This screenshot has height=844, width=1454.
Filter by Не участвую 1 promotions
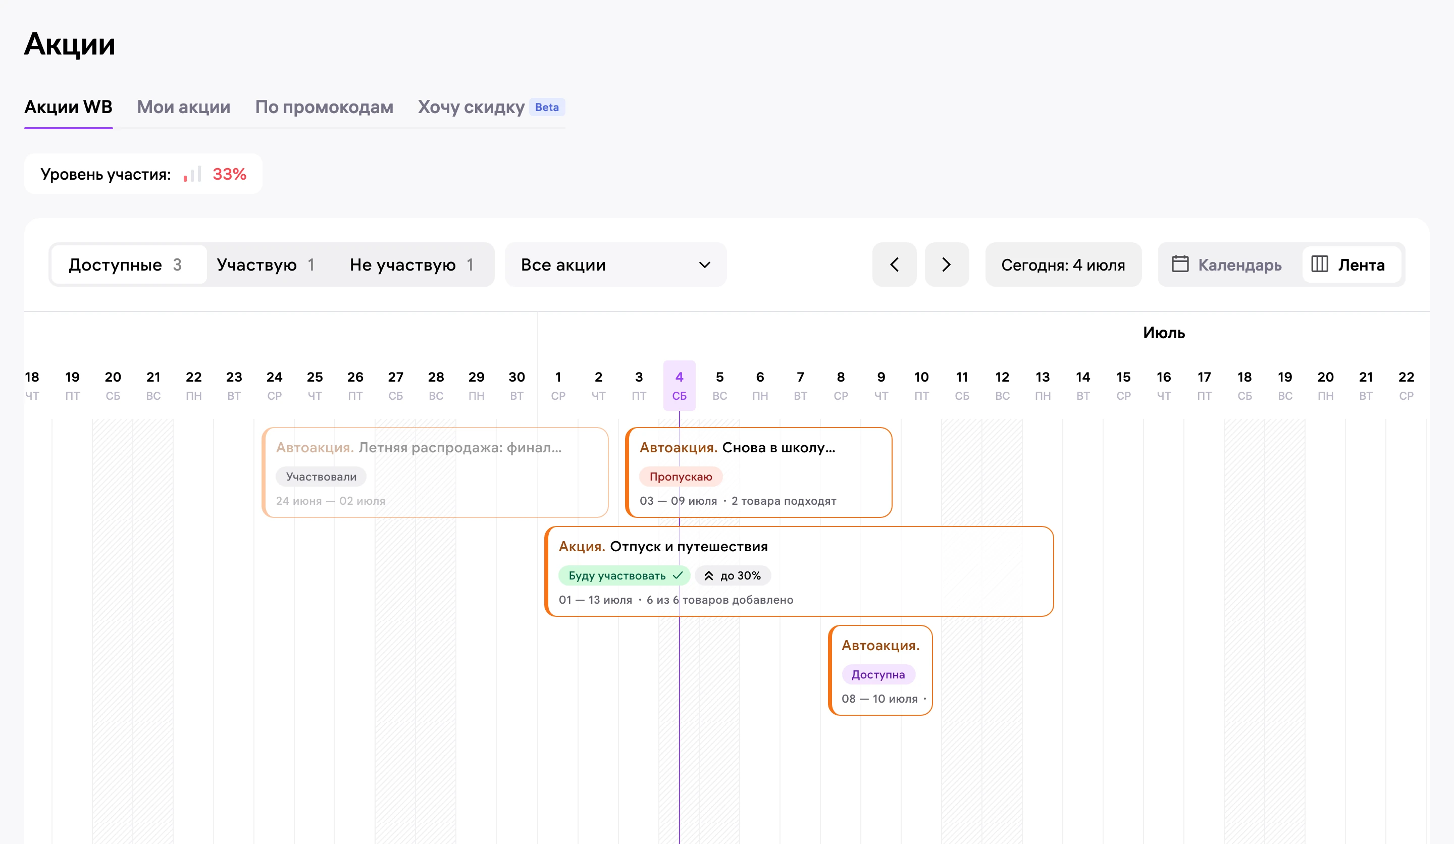(x=412, y=265)
